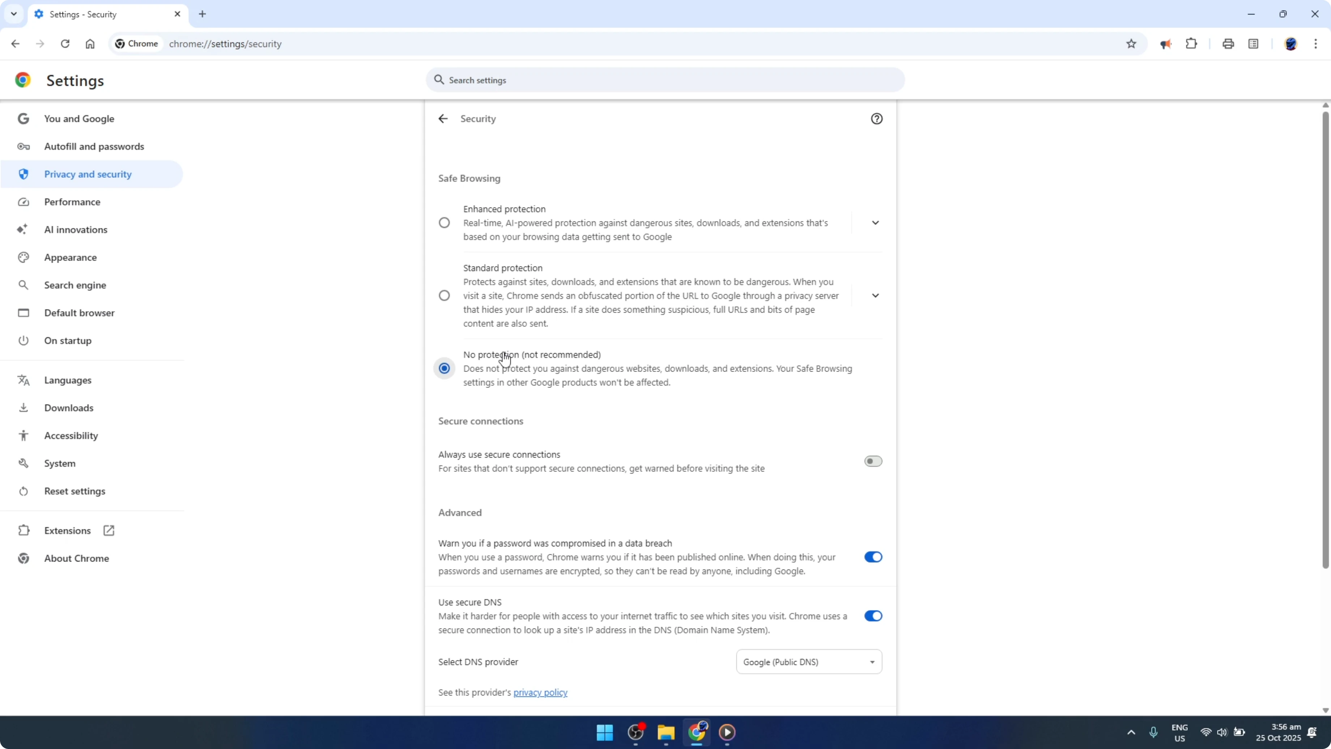Viewport: 1331px width, 749px height.
Task: Print the page using the printer icon
Action: click(1228, 43)
